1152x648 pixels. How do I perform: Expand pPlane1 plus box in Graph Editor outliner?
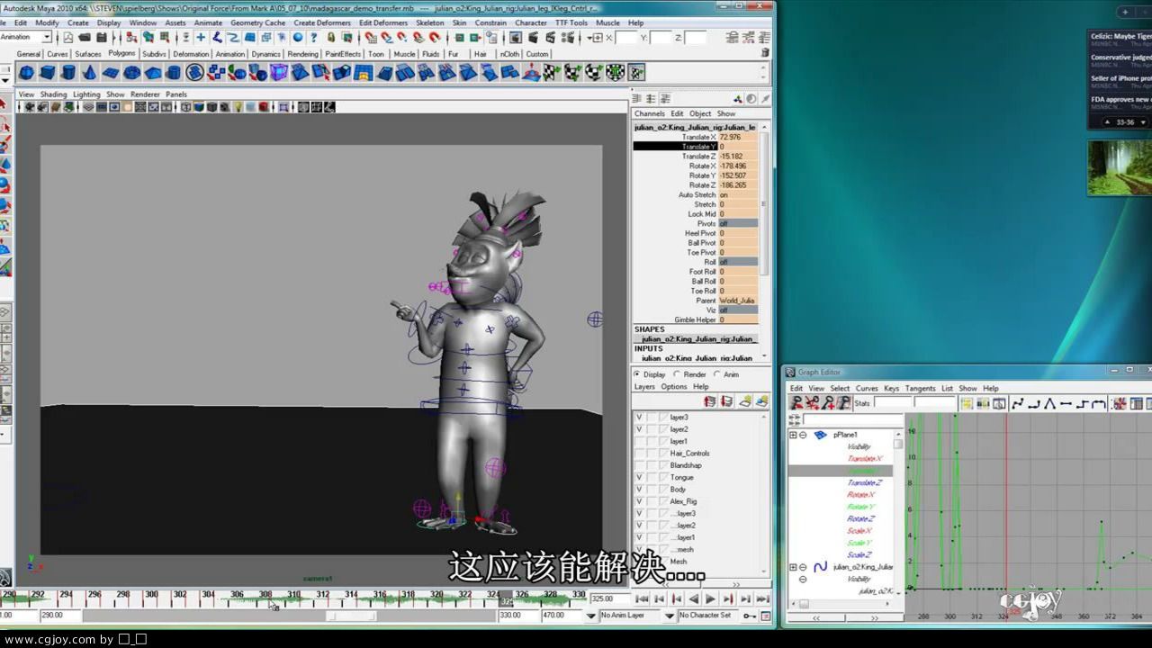pos(793,435)
